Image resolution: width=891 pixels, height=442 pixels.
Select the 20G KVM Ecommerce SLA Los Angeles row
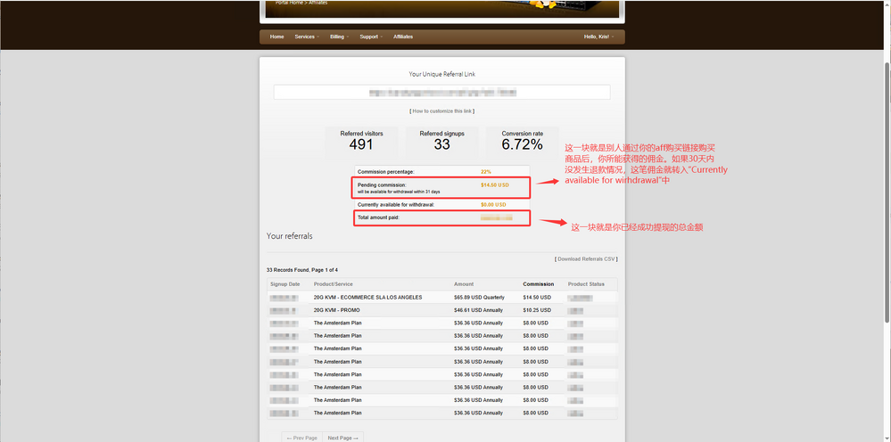click(367, 297)
